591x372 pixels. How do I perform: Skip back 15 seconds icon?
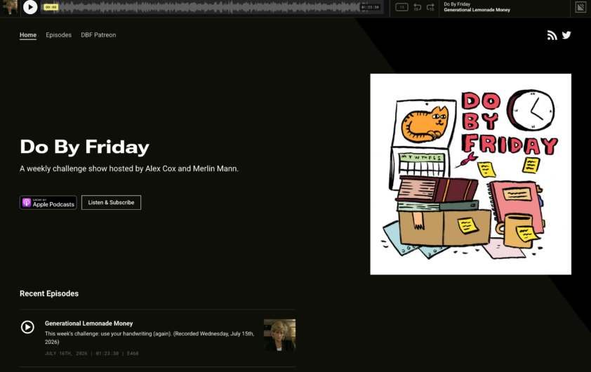tap(417, 7)
